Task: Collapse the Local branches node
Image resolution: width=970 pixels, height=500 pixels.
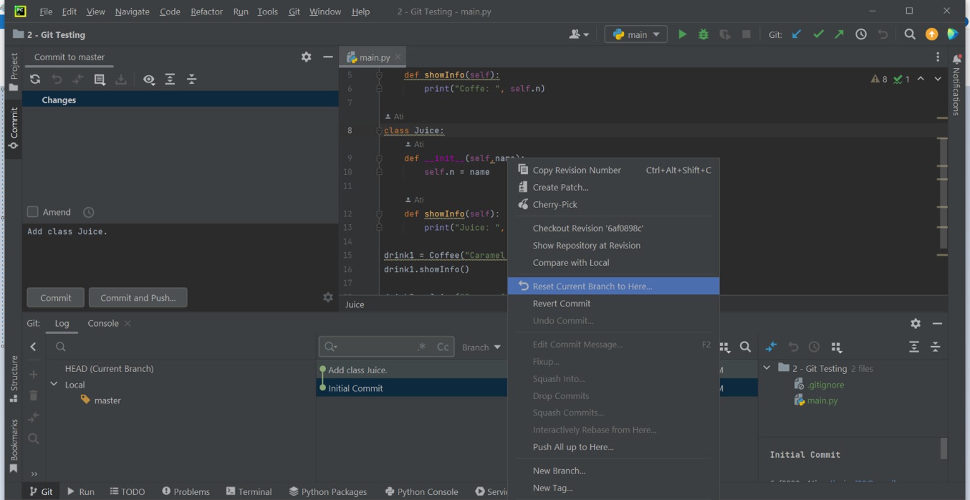Action: coord(54,385)
